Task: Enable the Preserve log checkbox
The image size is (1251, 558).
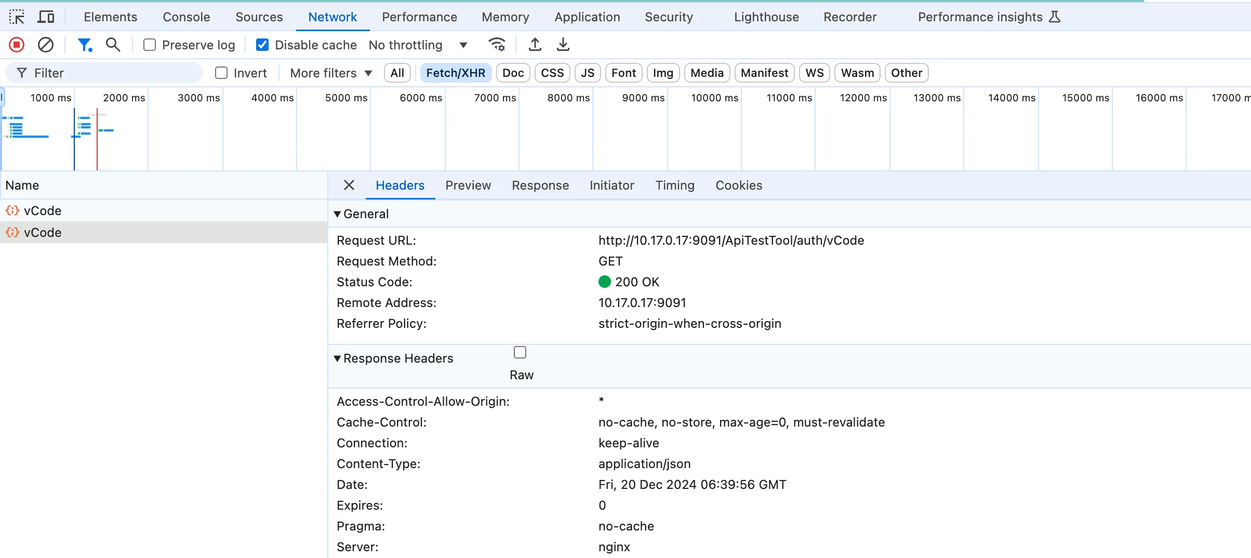Action: [x=150, y=45]
